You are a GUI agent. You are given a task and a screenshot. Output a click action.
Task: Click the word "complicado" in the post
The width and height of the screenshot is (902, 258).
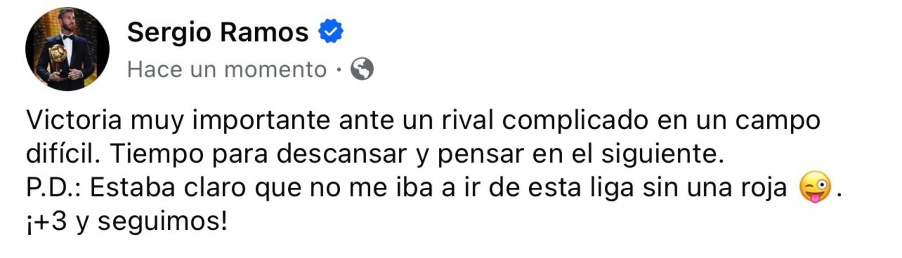(575, 120)
